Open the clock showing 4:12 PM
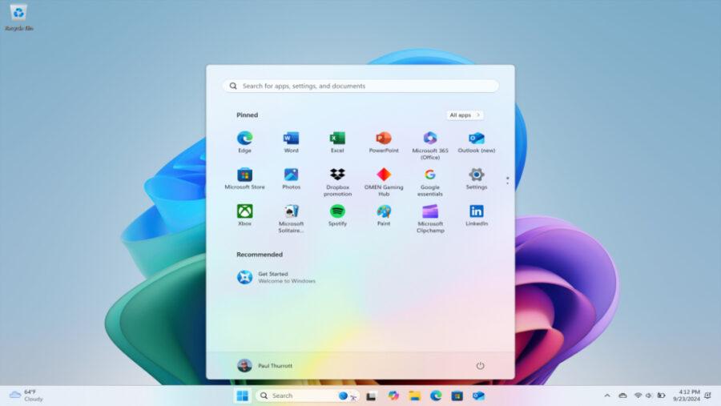 click(x=686, y=396)
